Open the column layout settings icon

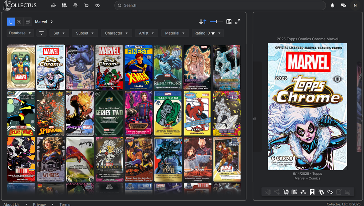pyautogui.click(x=229, y=21)
